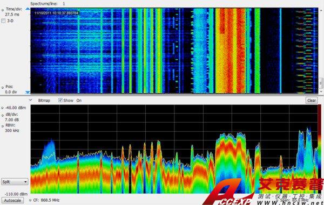The width and height of the screenshot is (324, 205).
Task: Toggle the On trace state label
Action: coord(79,101)
